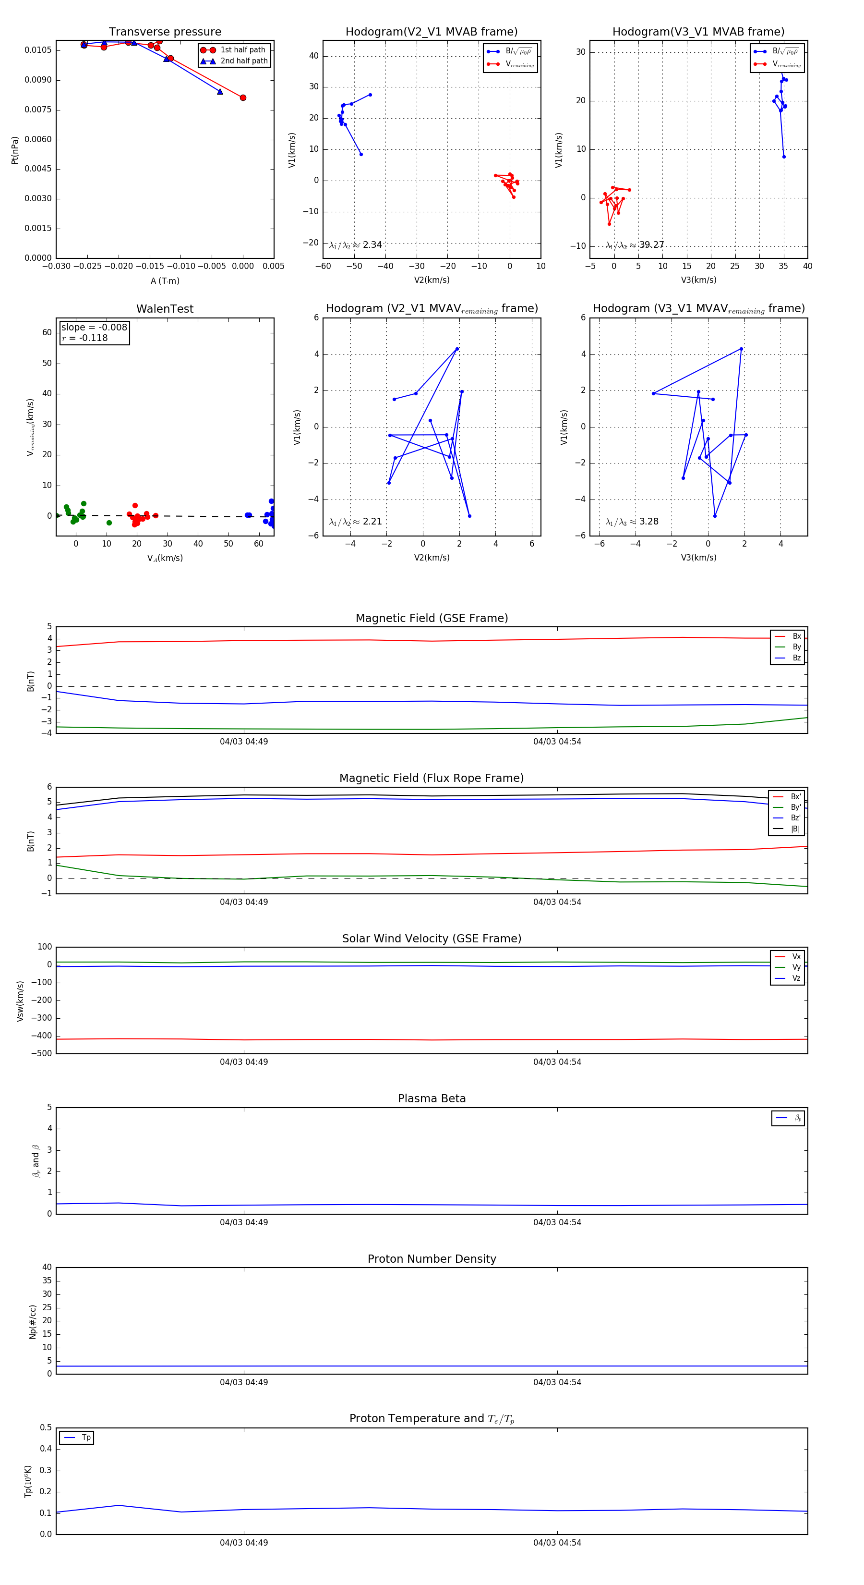Viewport: 864px width, 1585px height.
Task: Click the 'Plasma Beta' plot title
Action: click(x=432, y=1099)
